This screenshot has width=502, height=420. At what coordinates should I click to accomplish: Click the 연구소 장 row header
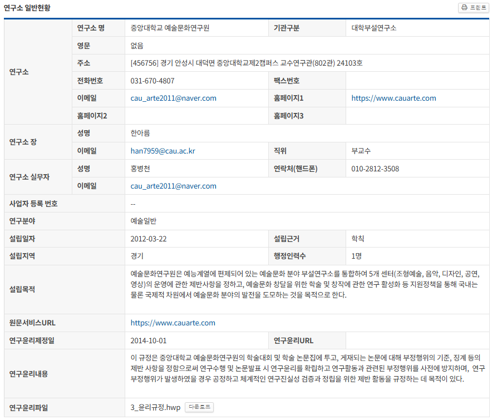click(38, 142)
